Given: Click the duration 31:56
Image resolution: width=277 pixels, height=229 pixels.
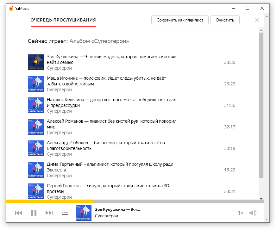Looking at the screenshot, I should pos(230,105).
